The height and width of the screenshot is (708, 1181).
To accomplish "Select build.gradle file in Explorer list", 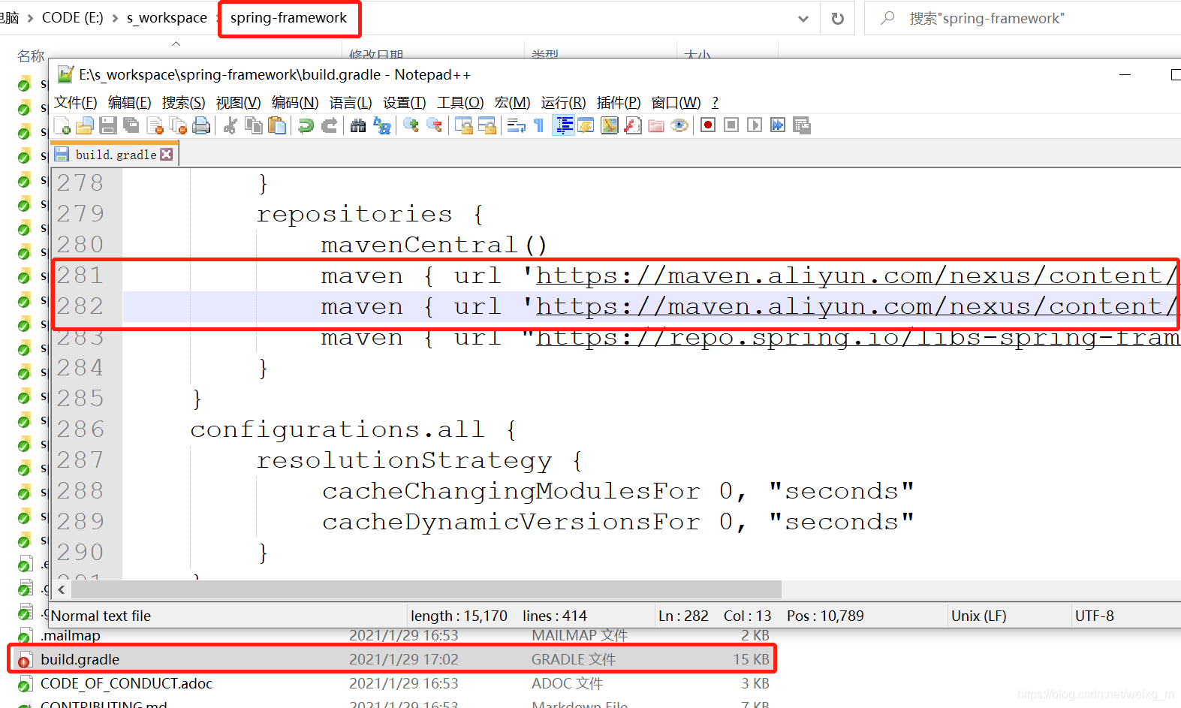I will coord(392,659).
